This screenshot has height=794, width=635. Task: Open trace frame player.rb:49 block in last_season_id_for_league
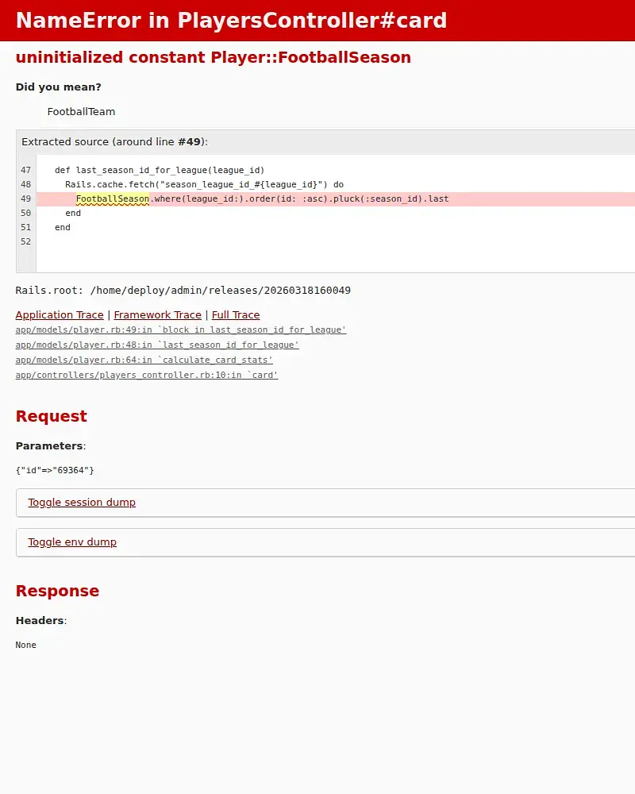coord(181,330)
